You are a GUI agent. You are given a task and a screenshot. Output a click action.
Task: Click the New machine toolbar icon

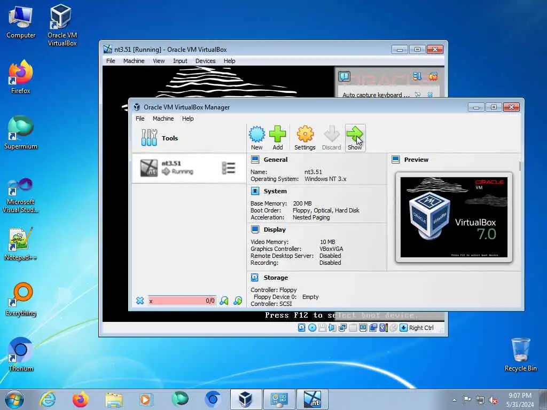[257, 138]
